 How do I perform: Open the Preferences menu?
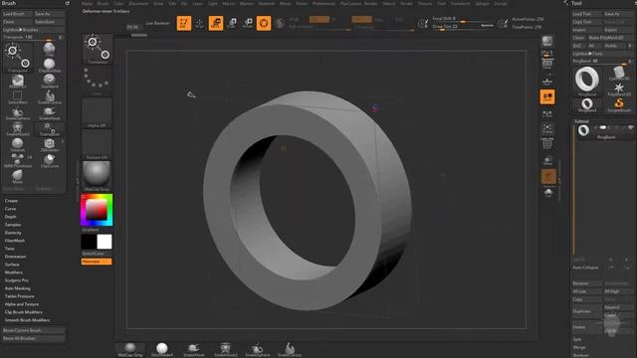(x=323, y=3)
